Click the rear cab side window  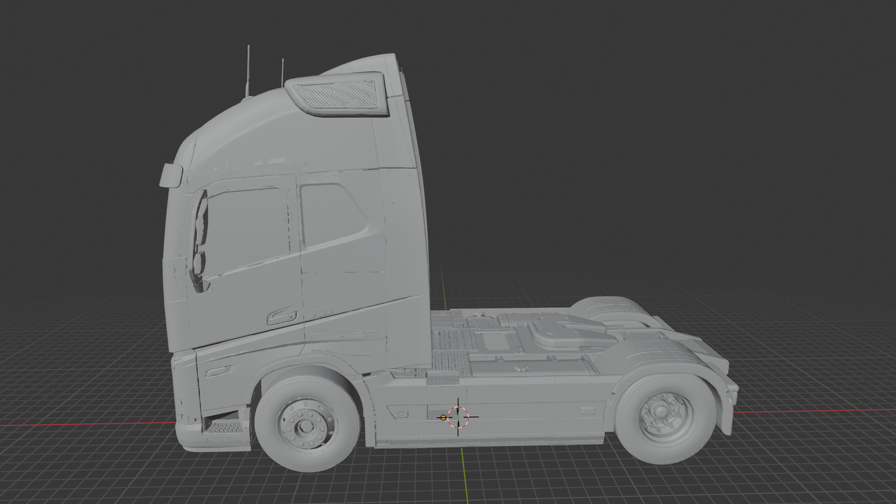tap(333, 214)
